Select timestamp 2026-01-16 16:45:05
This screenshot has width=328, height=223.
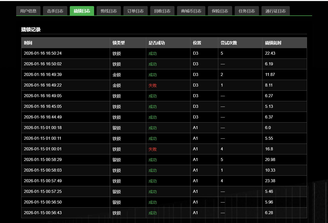click(43, 107)
